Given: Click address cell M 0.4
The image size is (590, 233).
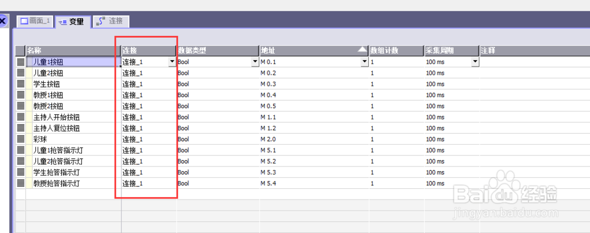Looking at the screenshot, I should tap(314, 95).
